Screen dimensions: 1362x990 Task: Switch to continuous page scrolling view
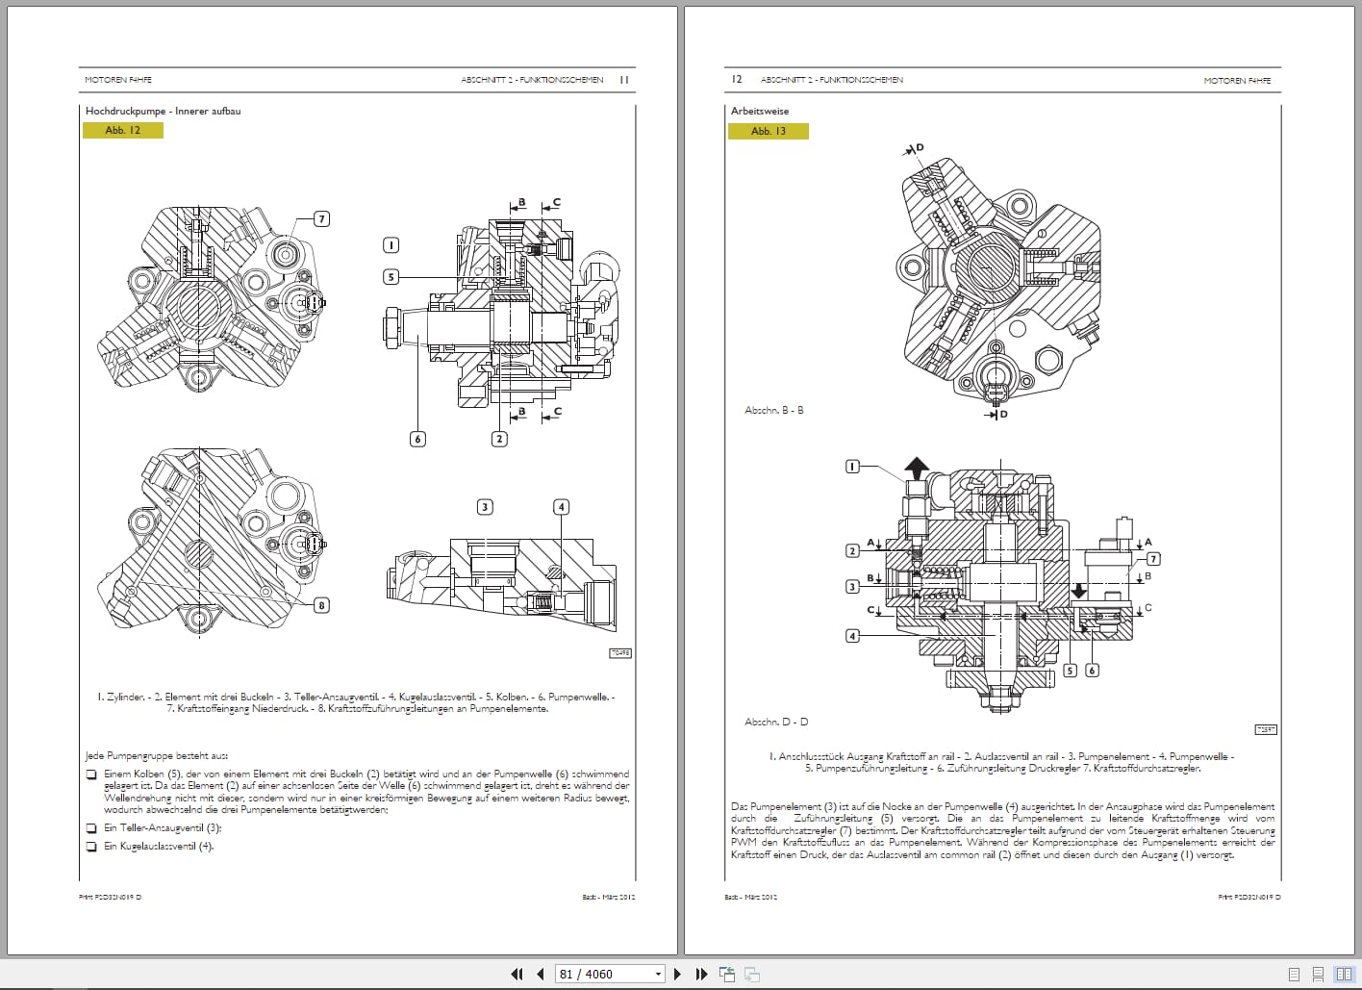[1319, 974]
